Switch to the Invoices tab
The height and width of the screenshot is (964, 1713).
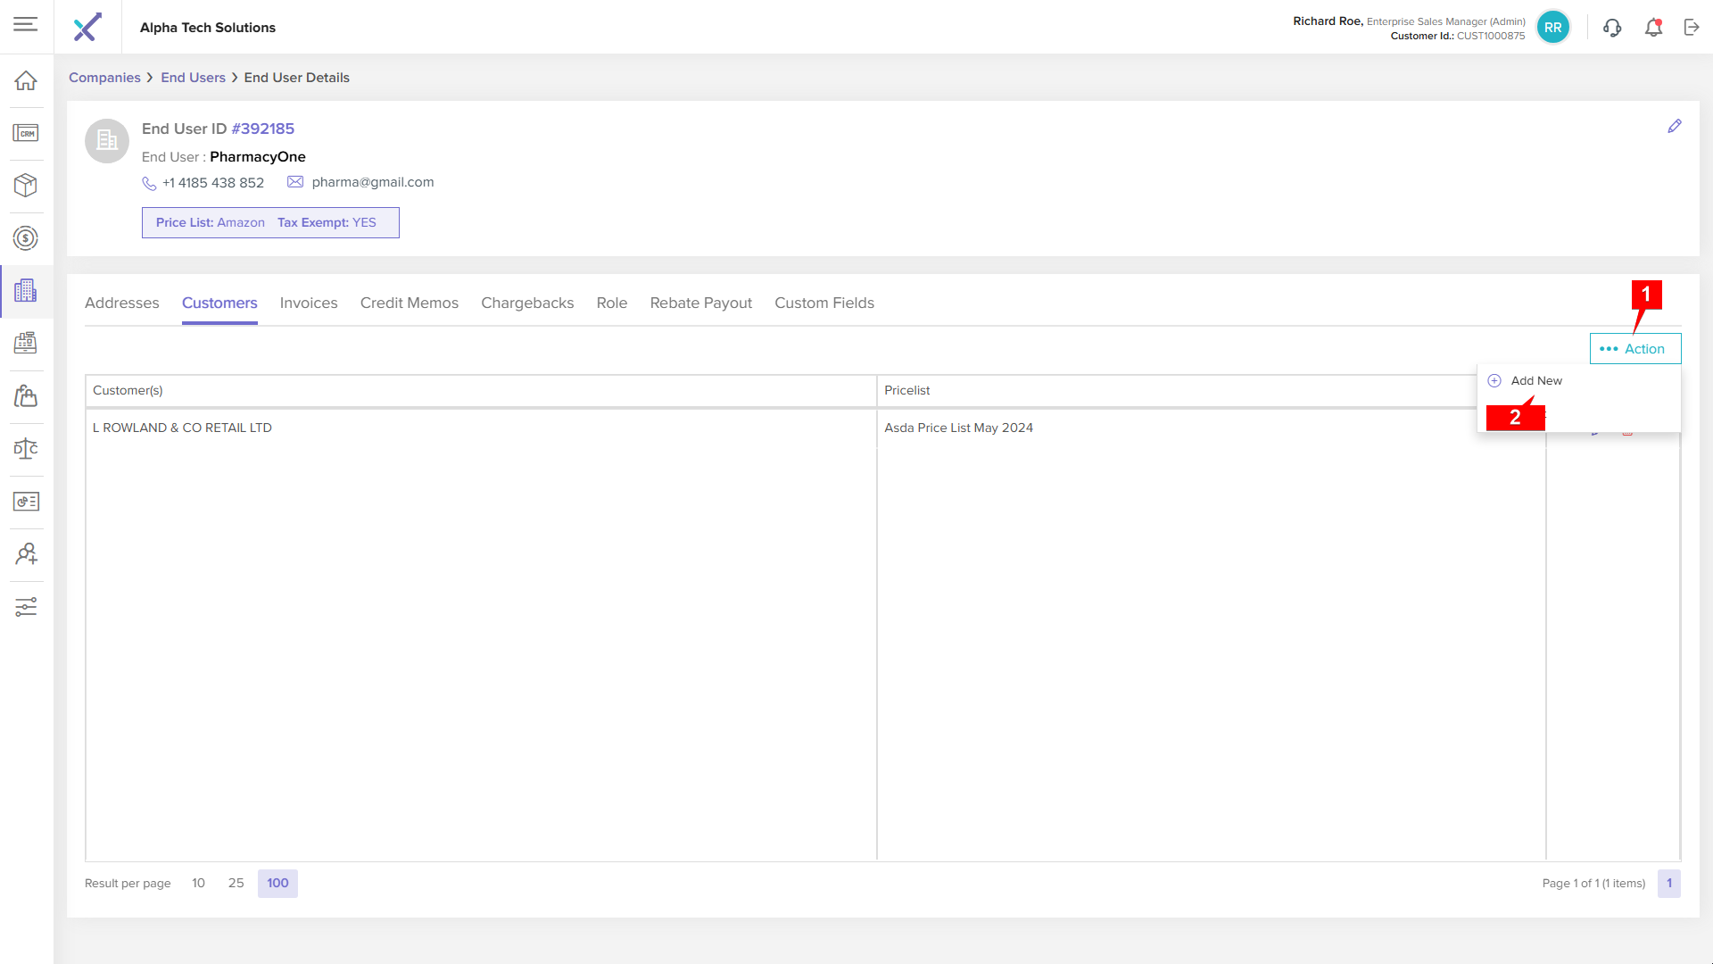tap(309, 303)
